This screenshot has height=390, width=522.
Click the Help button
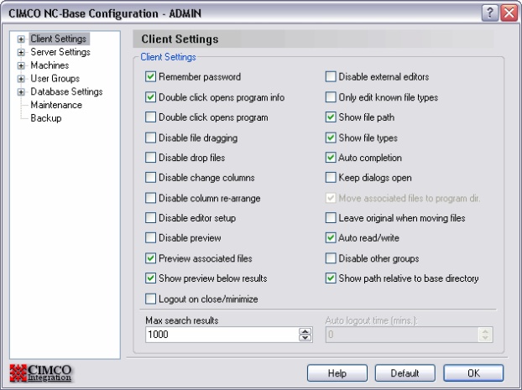click(x=337, y=373)
